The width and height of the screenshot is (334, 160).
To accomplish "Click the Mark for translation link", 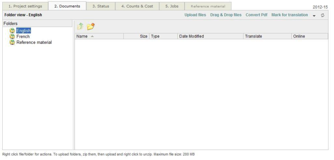I will 289,15.
